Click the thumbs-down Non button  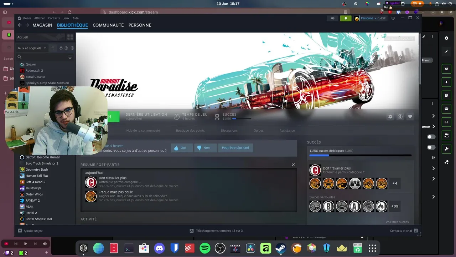tap(206, 148)
